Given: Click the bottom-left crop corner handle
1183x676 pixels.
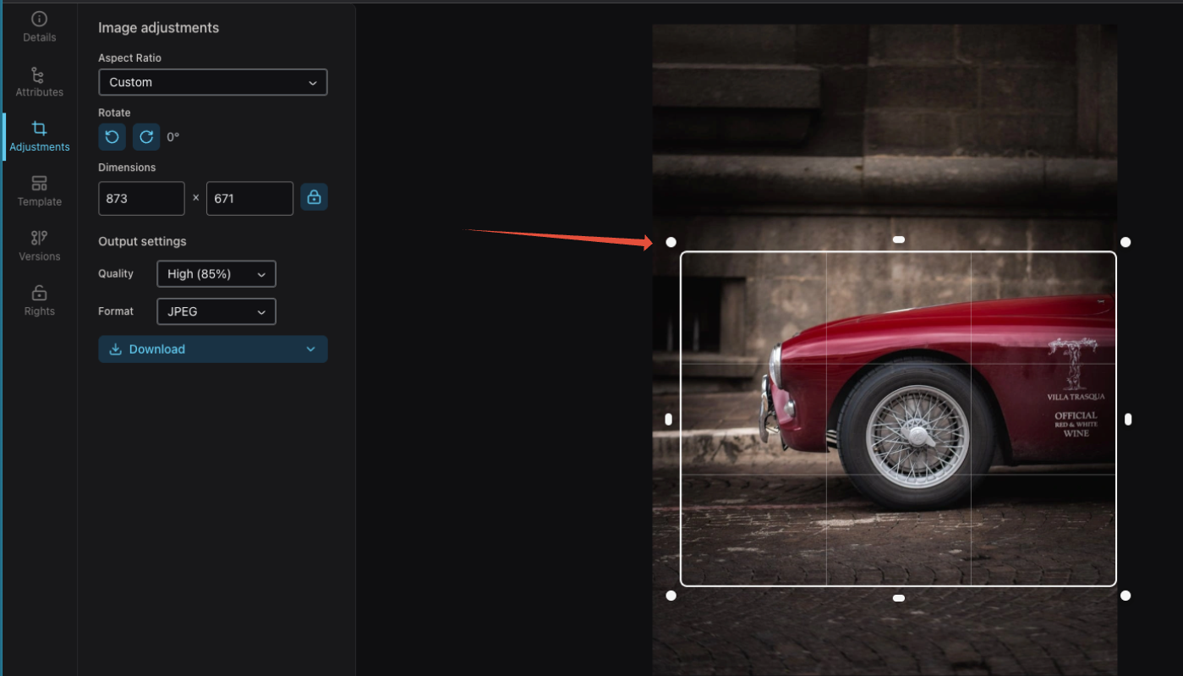Looking at the screenshot, I should pyautogui.click(x=671, y=596).
